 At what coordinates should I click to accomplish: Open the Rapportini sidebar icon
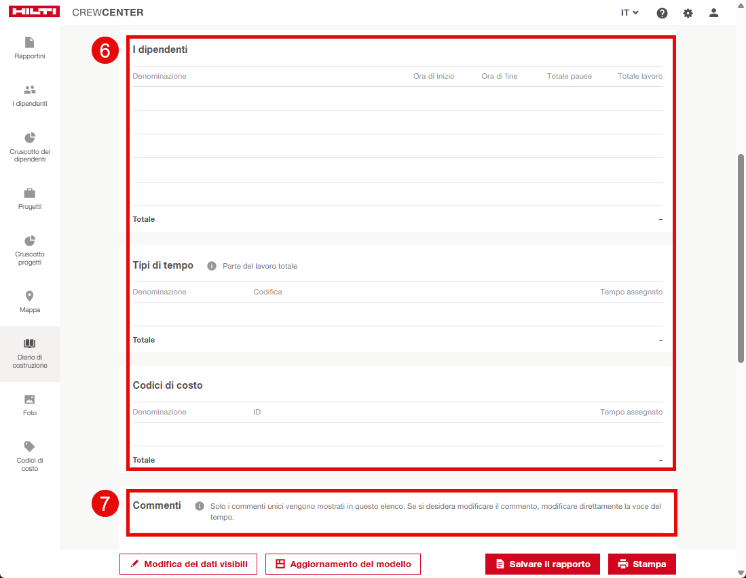tap(29, 43)
